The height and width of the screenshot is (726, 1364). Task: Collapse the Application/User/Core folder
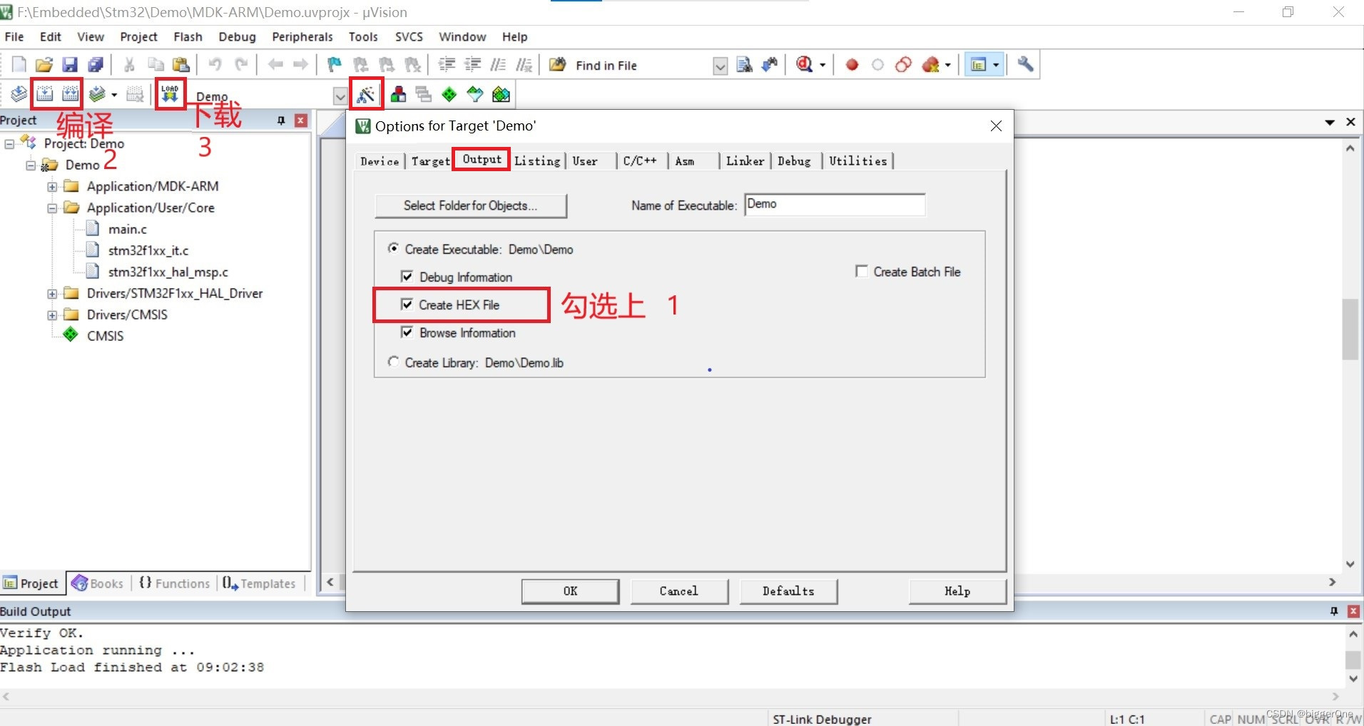[52, 208]
